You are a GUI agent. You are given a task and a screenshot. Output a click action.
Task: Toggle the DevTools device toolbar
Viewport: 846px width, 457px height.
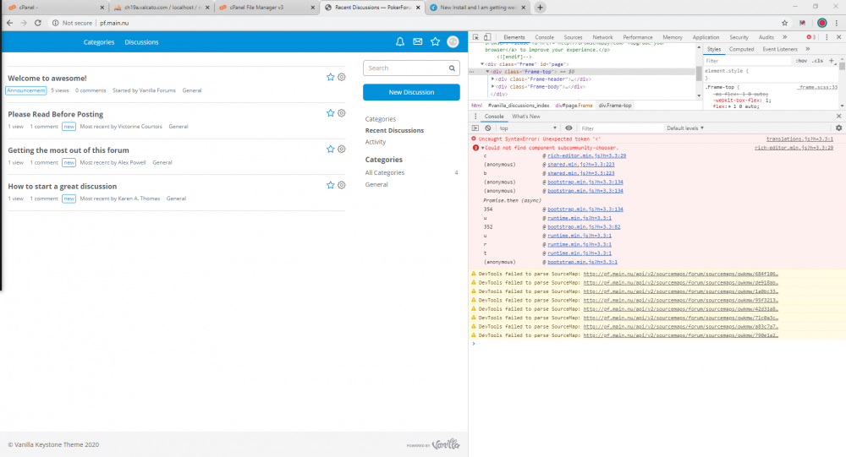(x=487, y=37)
